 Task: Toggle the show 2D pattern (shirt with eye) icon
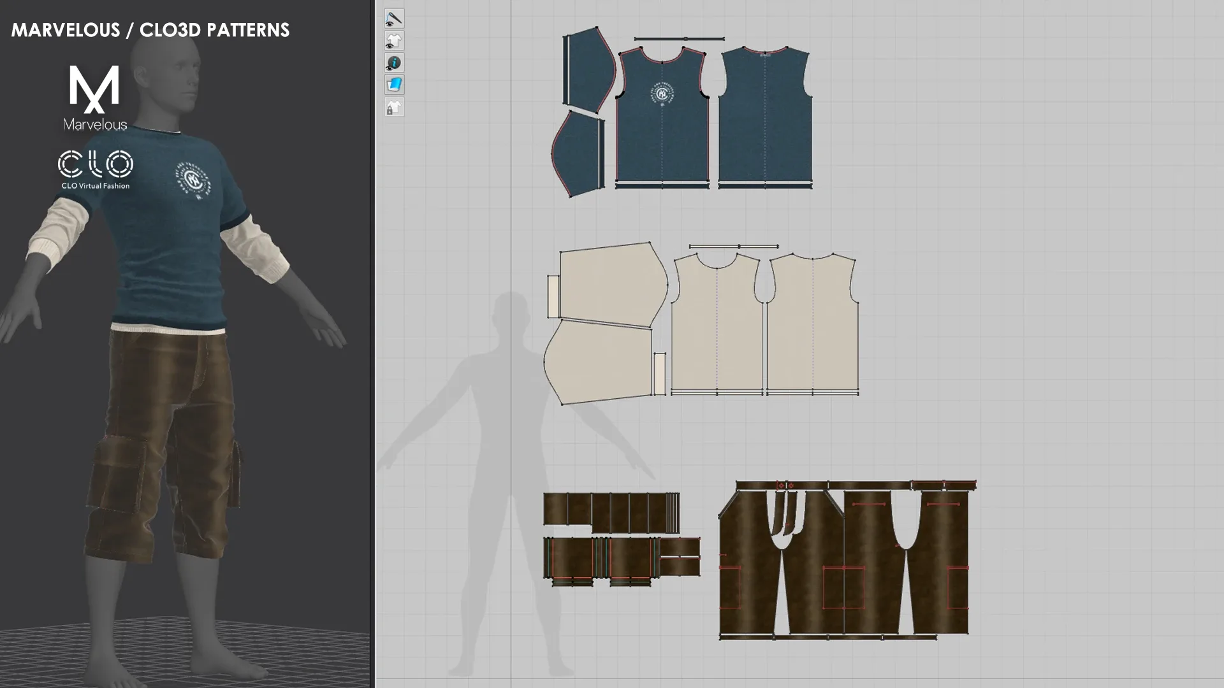[x=394, y=41]
